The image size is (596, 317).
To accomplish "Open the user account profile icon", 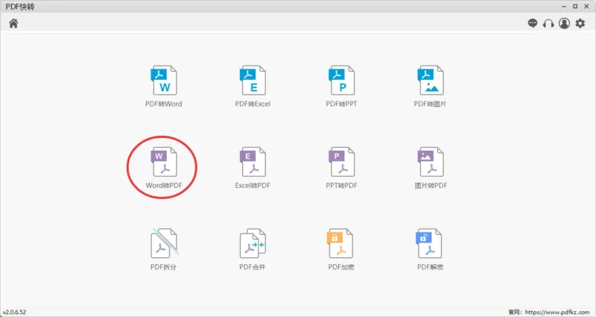I will tap(564, 24).
